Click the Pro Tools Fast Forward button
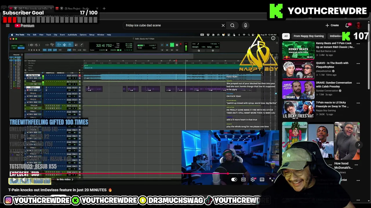The height and width of the screenshot is (208, 371). point(172,50)
